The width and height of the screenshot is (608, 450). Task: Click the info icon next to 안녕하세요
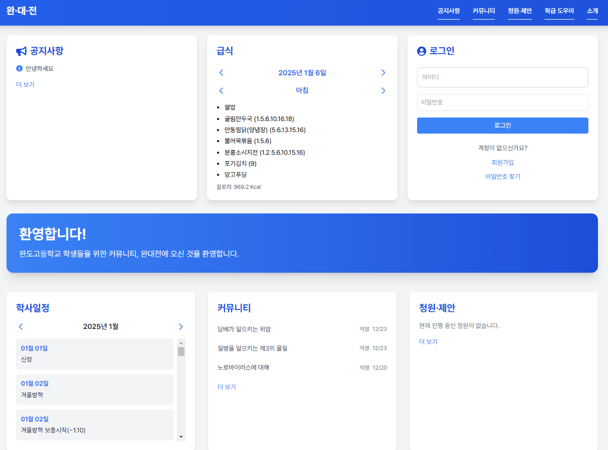point(20,68)
